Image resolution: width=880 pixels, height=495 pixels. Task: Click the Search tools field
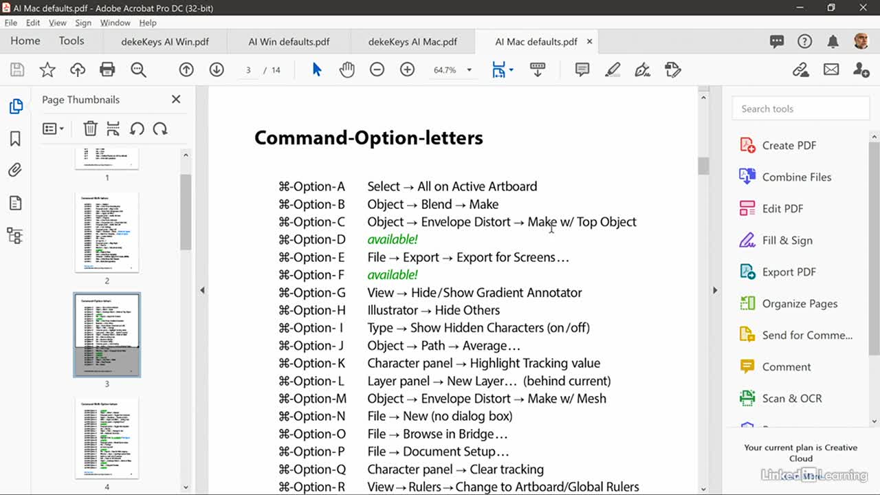click(x=801, y=109)
